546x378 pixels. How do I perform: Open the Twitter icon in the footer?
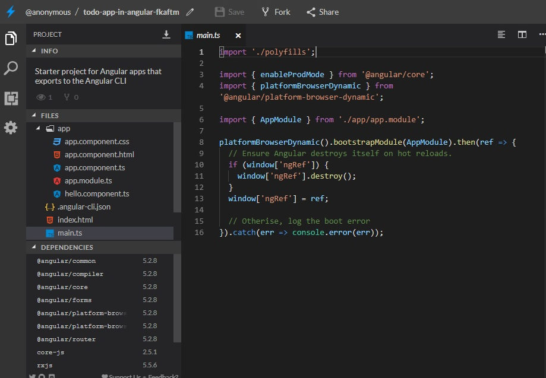click(x=33, y=376)
